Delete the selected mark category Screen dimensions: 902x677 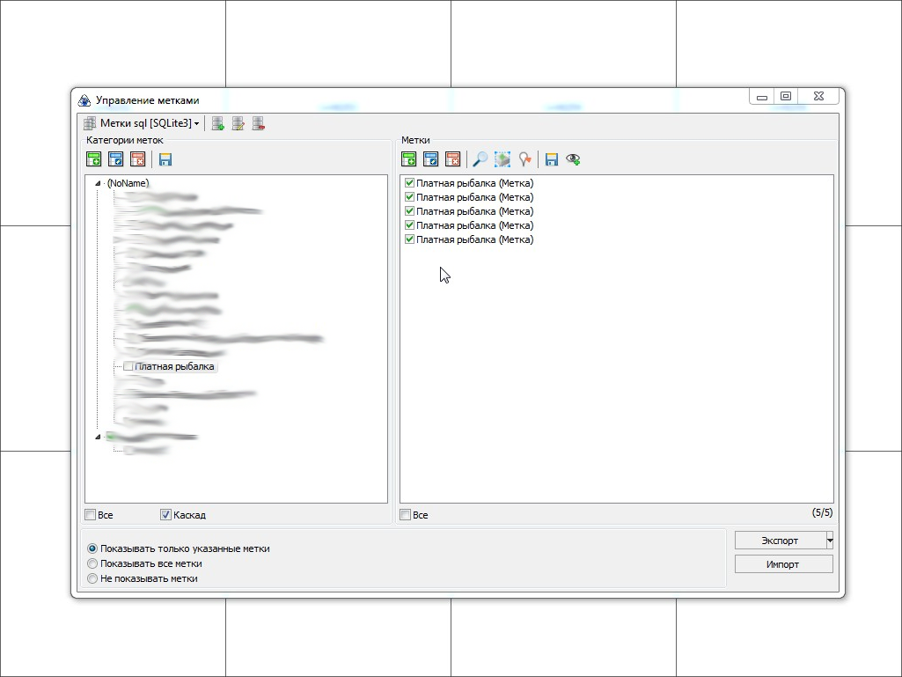[x=137, y=159]
